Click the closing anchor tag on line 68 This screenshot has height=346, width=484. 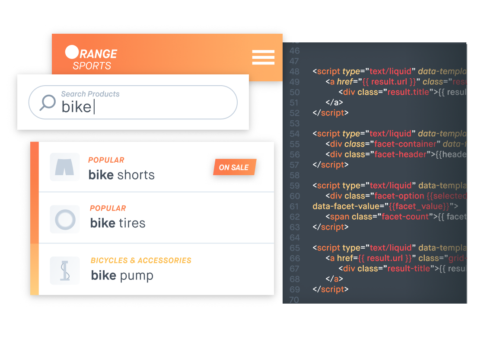[x=334, y=279]
